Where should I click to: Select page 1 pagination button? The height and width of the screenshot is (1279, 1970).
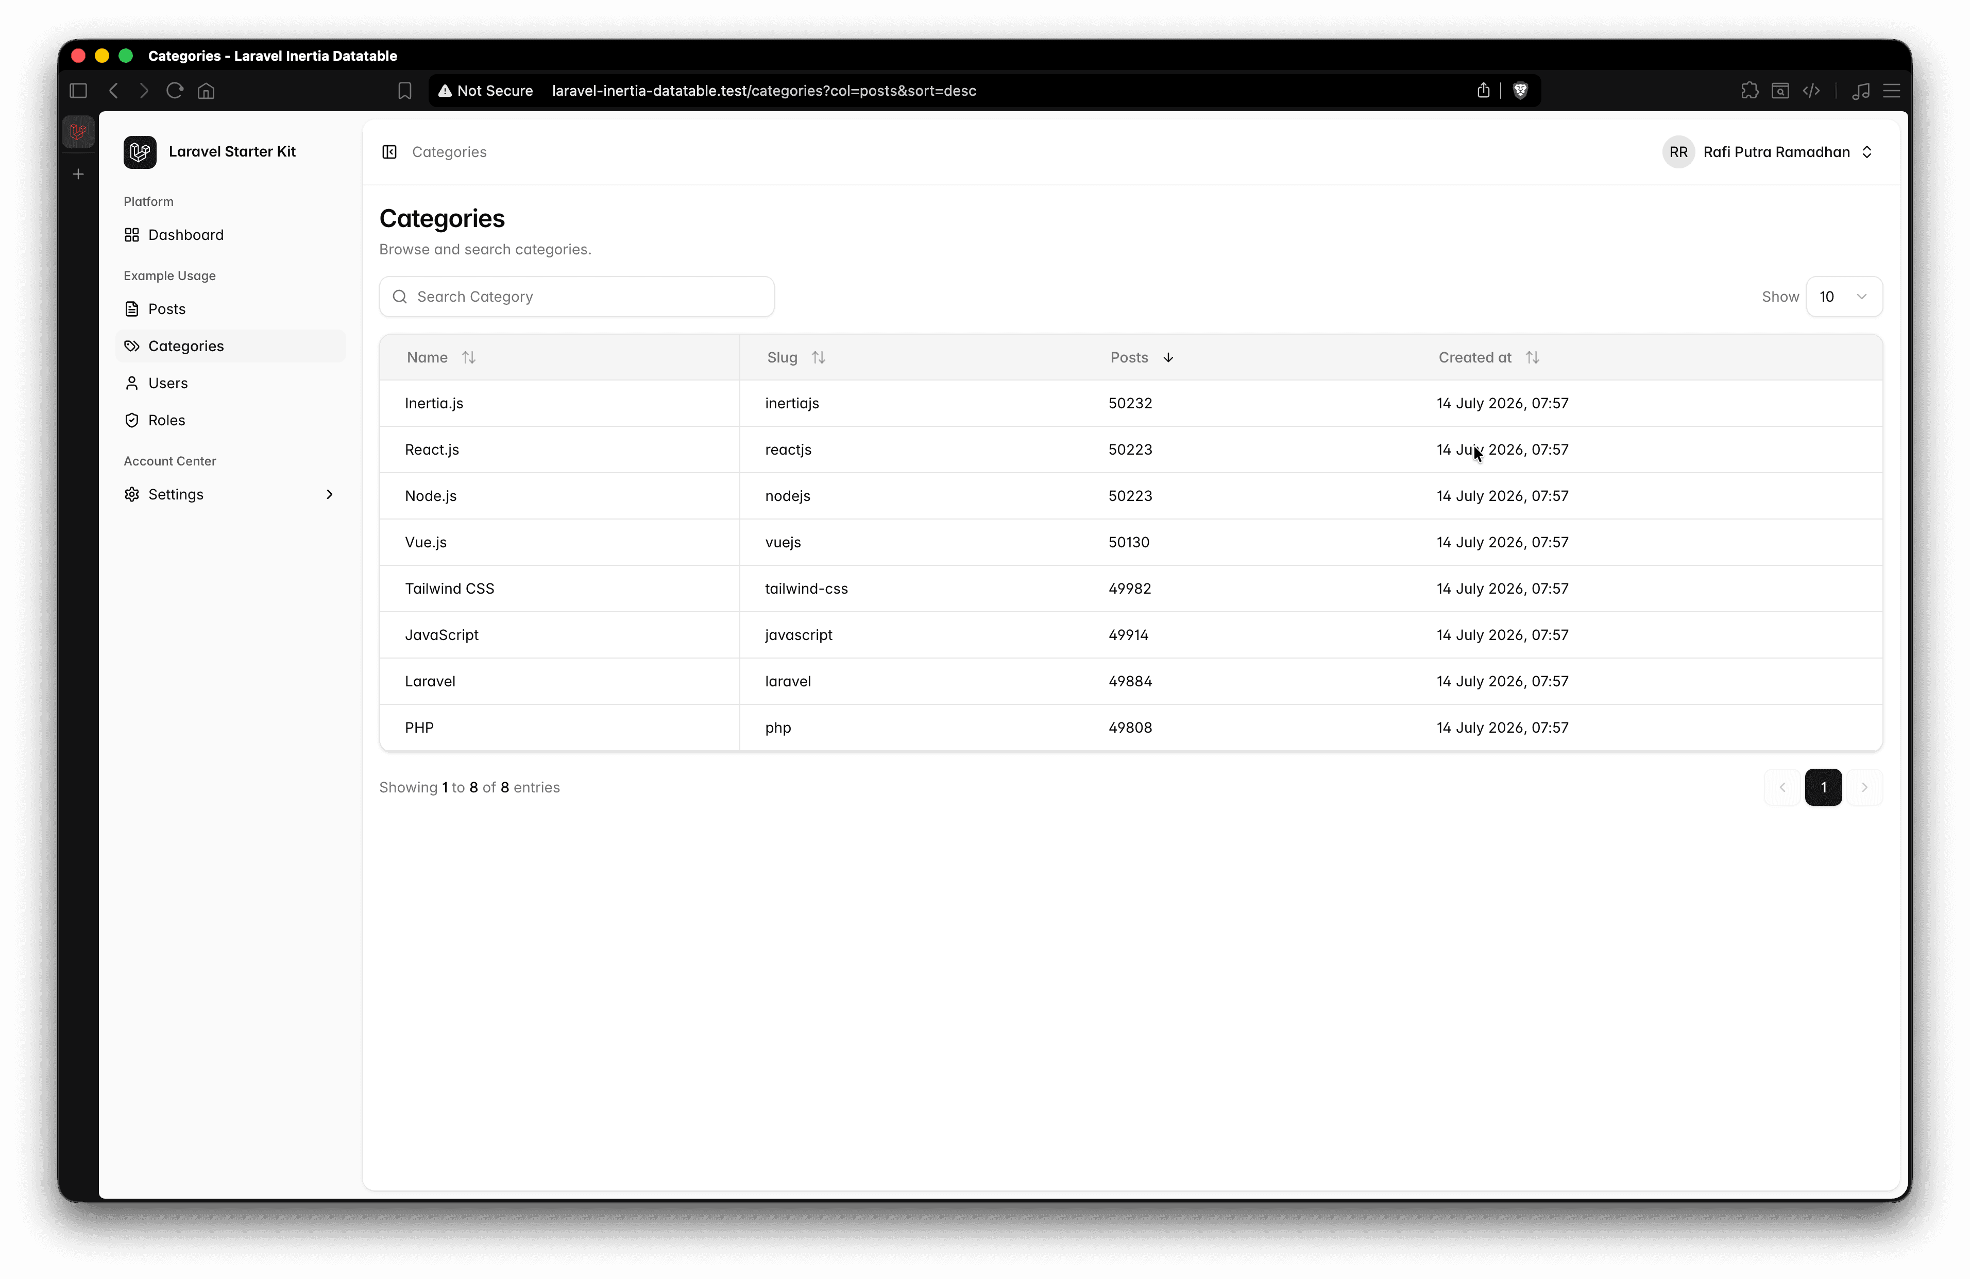coord(1823,788)
